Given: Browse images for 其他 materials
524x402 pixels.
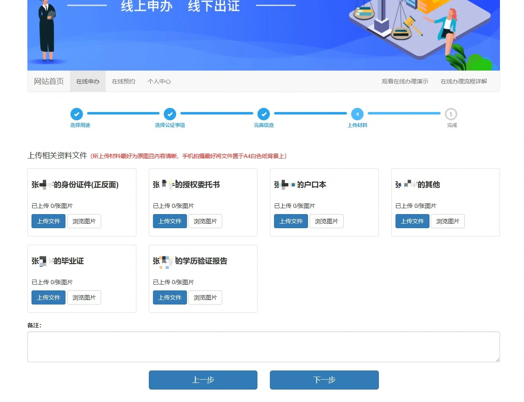Looking at the screenshot, I should pyautogui.click(x=448, y=221).
